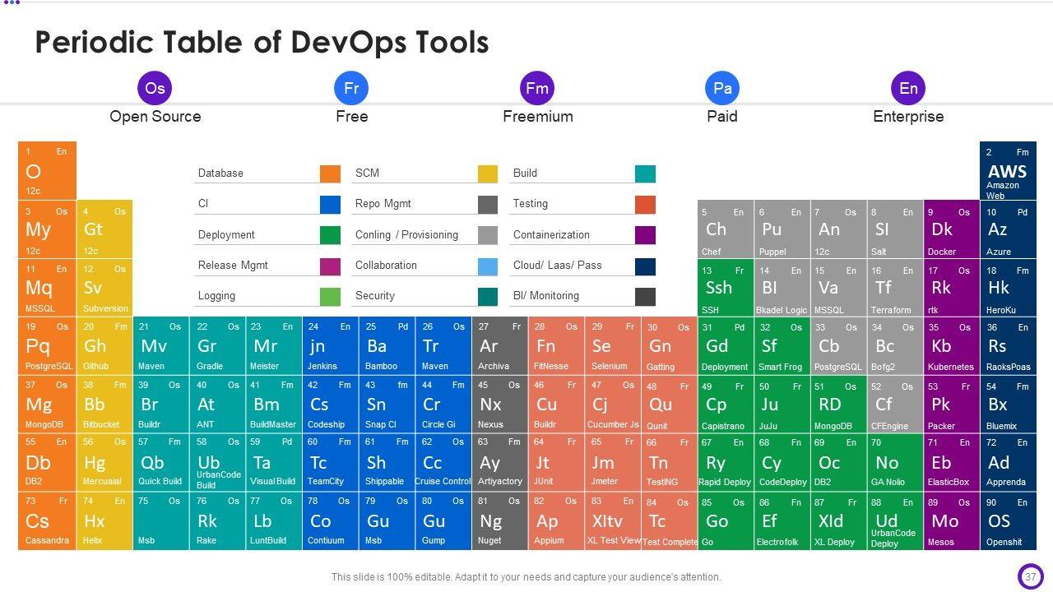Click the '100% editable' footer note

coord(526,577)
